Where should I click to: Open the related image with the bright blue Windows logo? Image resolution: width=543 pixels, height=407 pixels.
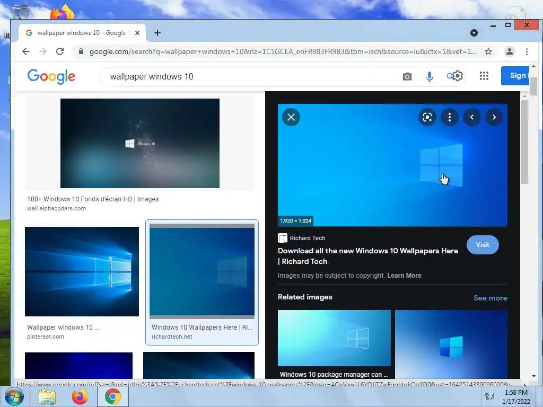tap(451, 344)
